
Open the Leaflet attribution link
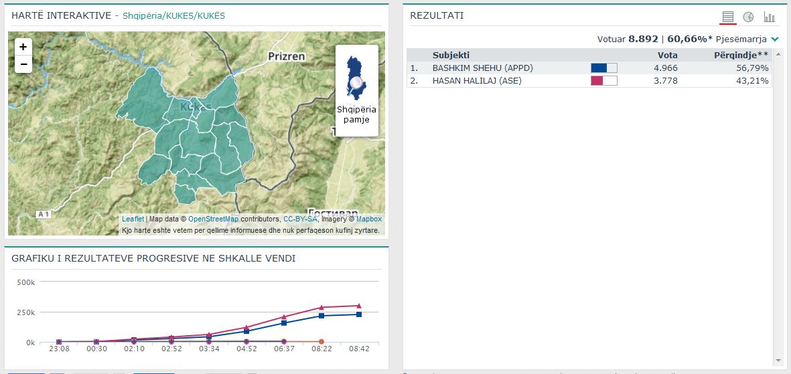click(x=133, y=219)
